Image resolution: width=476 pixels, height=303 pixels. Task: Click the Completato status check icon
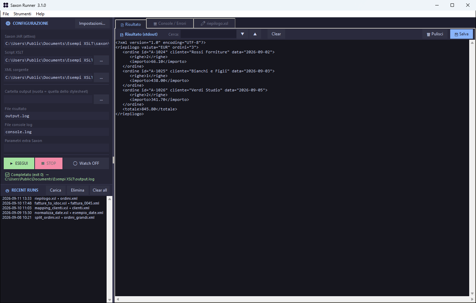pos(7,175)
